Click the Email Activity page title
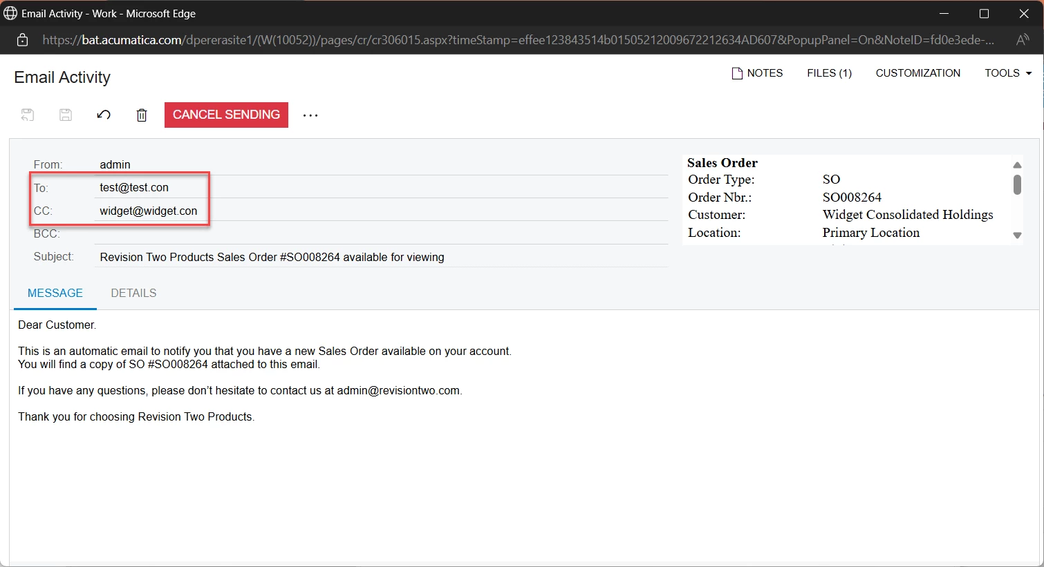 pos(62,77)
